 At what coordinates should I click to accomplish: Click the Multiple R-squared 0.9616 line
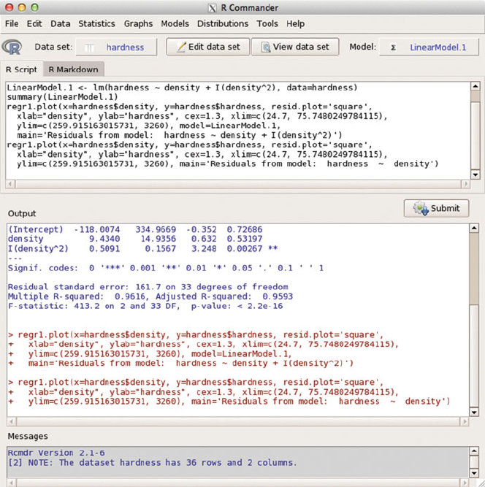(x=150, y=296)
